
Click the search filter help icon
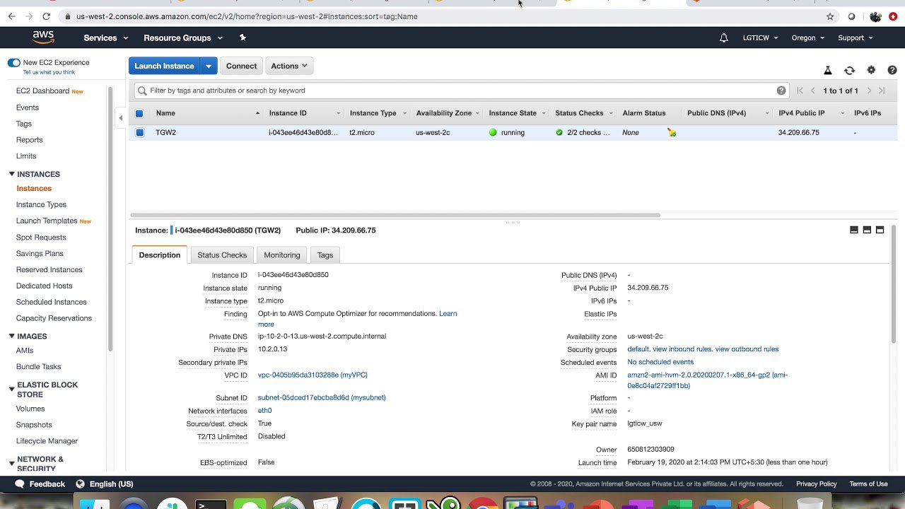[x=781, y=90]
